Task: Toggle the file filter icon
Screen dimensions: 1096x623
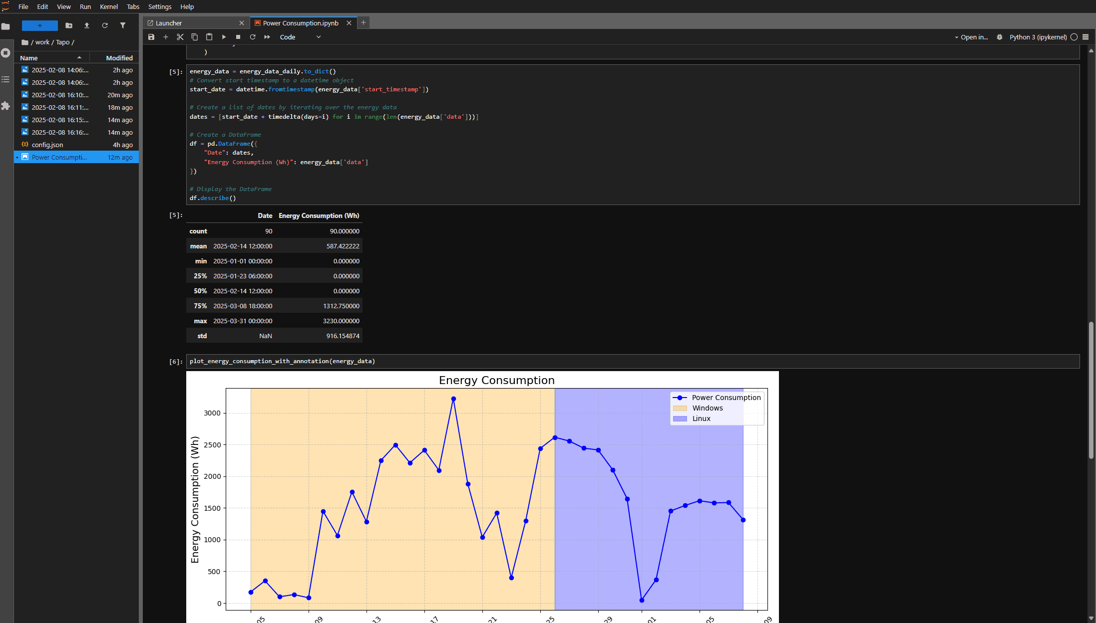Action: [x=123, y=25]
